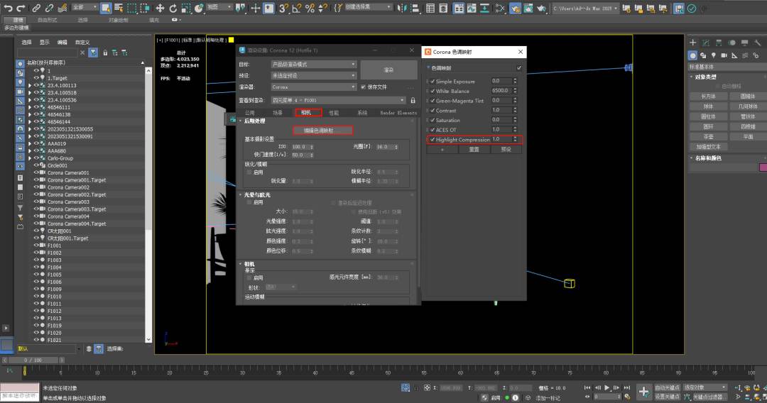Choose the Select and Move tool
The image size is (767, 403).
coord(160,8)
